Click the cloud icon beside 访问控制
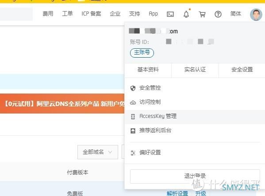The height and width of the screenshot is (196, 265). pyautogui.click(x=133, y=102)
